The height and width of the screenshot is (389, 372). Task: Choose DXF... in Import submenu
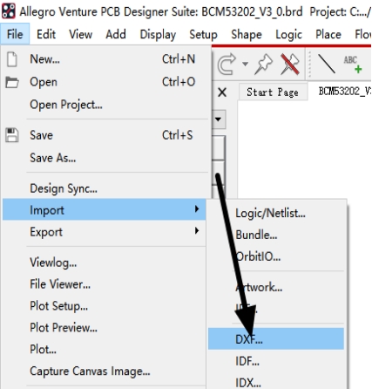coord(276,338)
